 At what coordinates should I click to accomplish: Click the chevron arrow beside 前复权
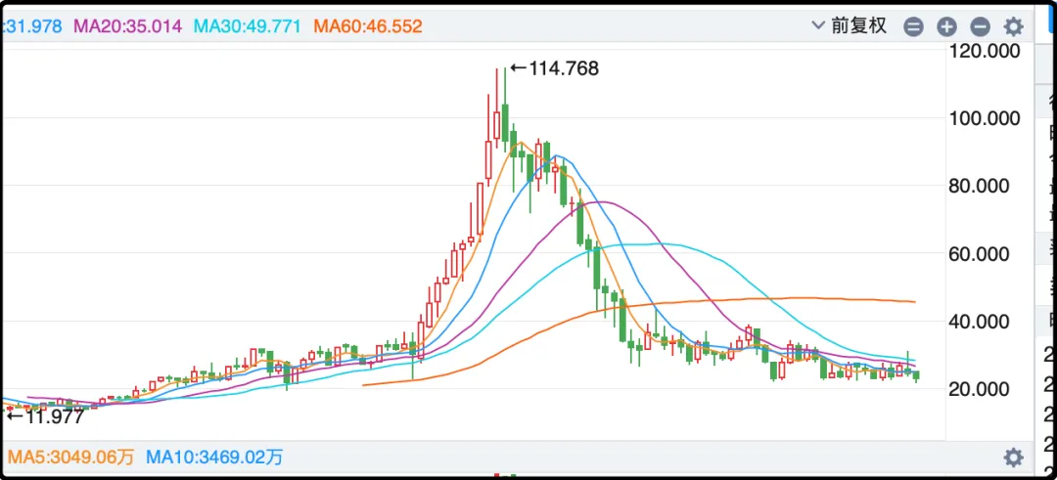point(819,26)
